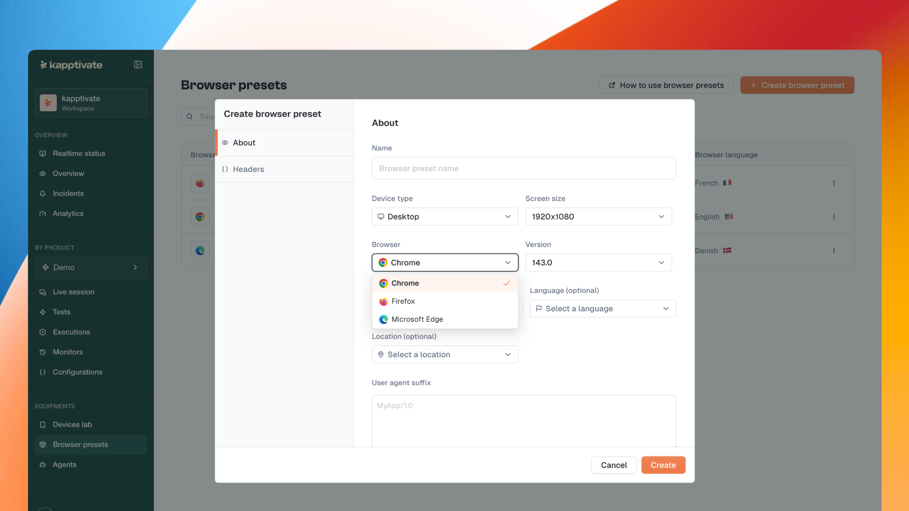Click the kapptivate workspace avatar
The width and height of the screenshot is (909, 511).
tap(48, 103)
